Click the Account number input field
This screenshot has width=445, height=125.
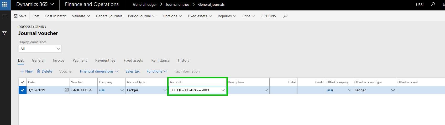(194, 90)
